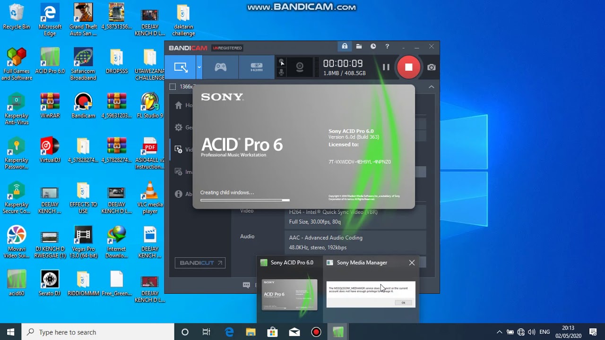Viewport: 605px width, 340px height.
Task: Select Bandicam screen recording mode
Action: (180, 67)
